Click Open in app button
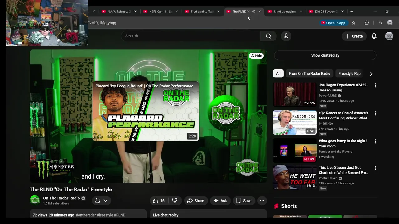This screenshot has height=224, width=399. [333, 23]
